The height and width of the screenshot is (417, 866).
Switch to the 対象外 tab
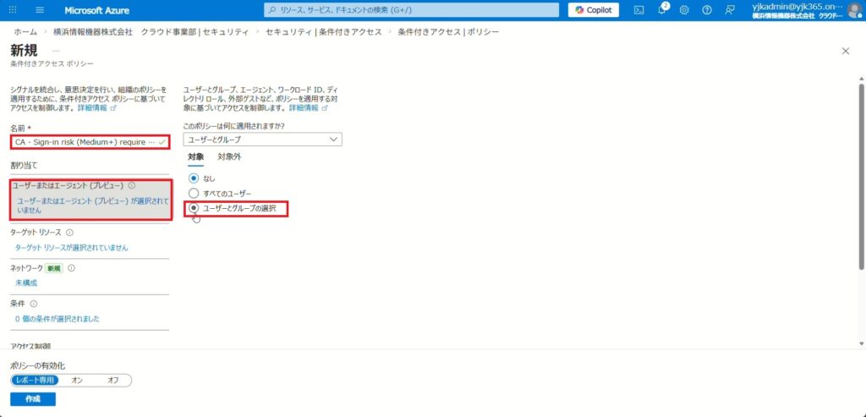tap(228, 156)
